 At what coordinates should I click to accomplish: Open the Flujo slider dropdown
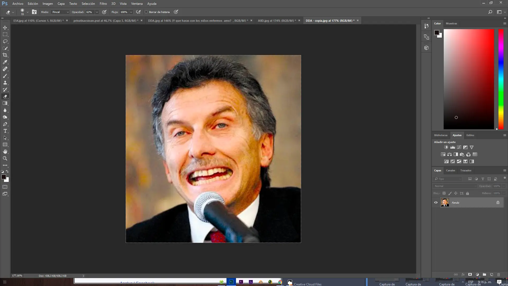131,12
